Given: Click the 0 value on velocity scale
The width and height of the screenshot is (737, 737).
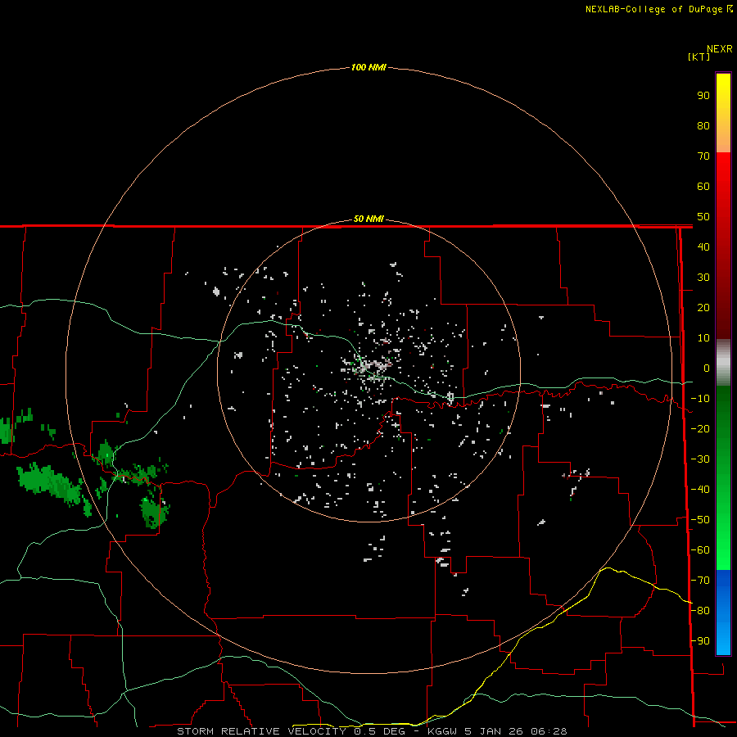Looking at the screenshot, I should coord(707,368).
